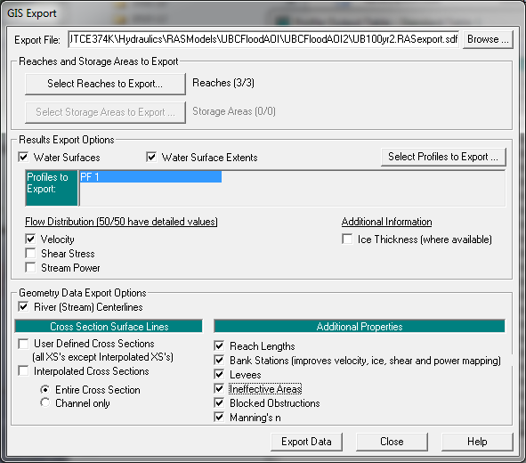The height and width of the screenshot is (463, 526).
Task: Select Entire Cross Section radio option
Action: 45,389
